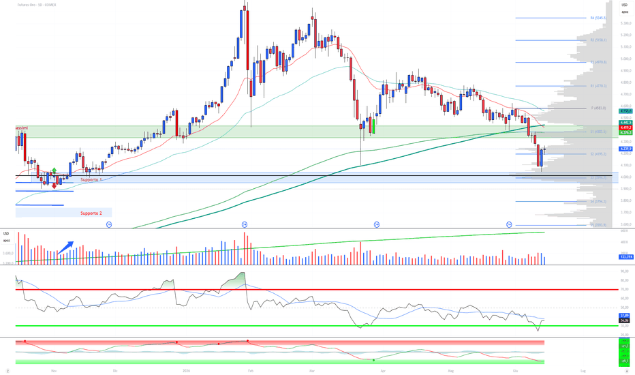Select the red RSI overbought line at 70
This screenshot has width=635, height=375.
[x=317, y=290]
